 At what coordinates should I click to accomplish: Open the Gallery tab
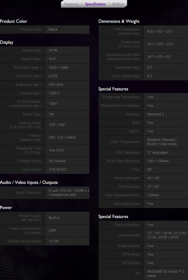tap(118, 4)
